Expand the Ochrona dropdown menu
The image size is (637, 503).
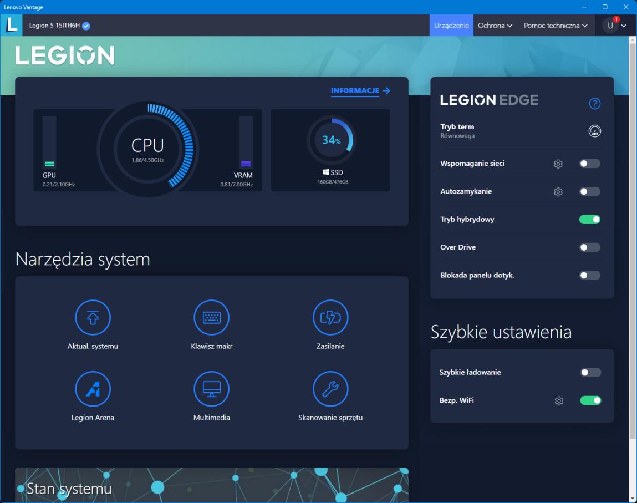click(x=495, y=26)
